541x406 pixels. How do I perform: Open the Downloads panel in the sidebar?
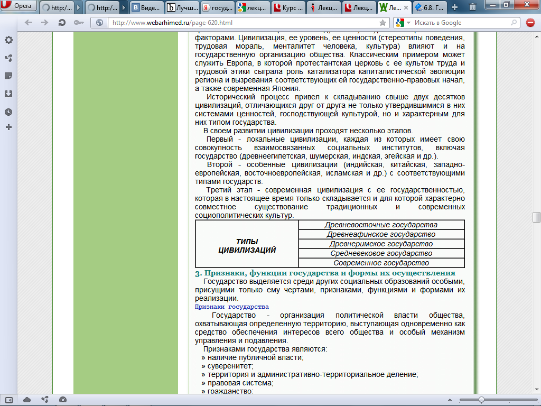pos(8,94)
